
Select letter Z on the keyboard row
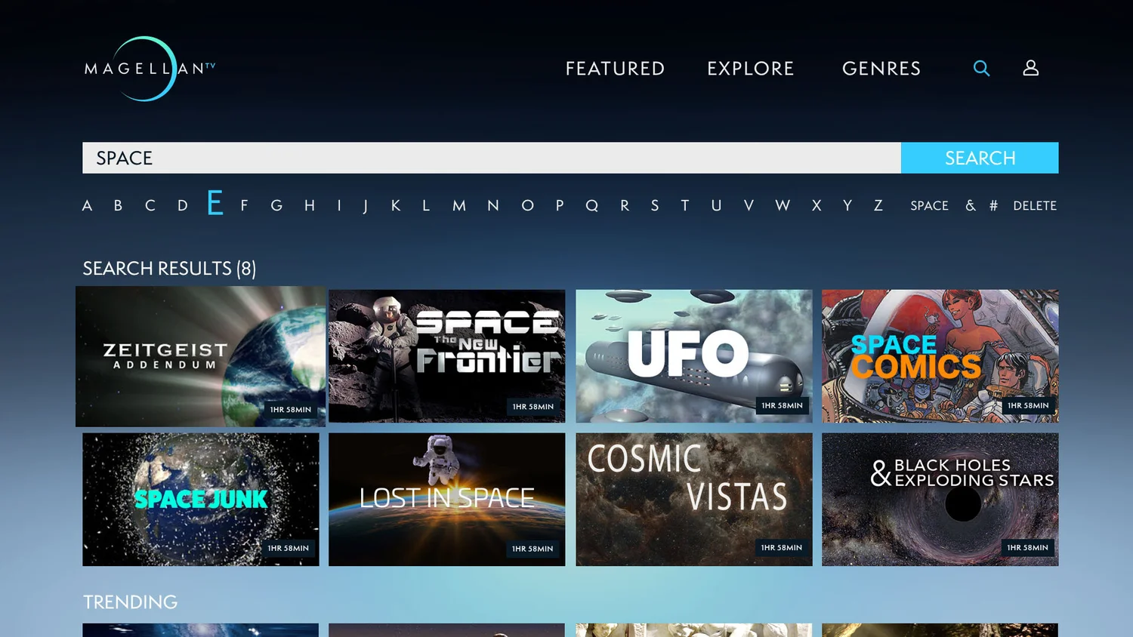pos(878,205)
